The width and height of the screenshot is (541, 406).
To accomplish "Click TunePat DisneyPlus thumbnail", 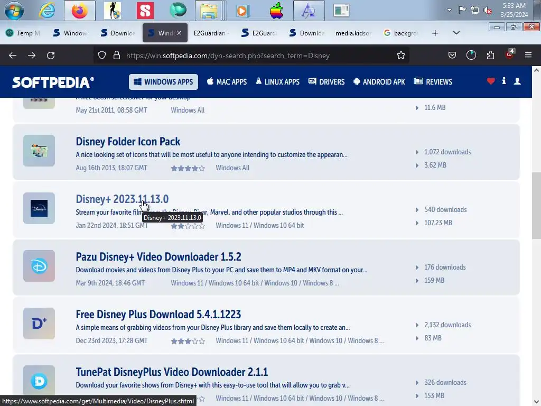I will tap(39, 381).
